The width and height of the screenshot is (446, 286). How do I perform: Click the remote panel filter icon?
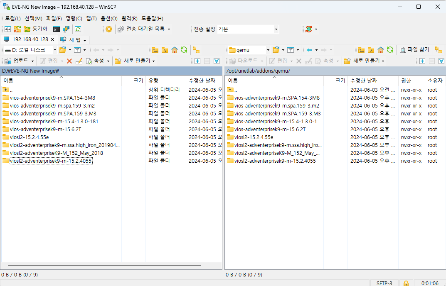pos(291,50)
